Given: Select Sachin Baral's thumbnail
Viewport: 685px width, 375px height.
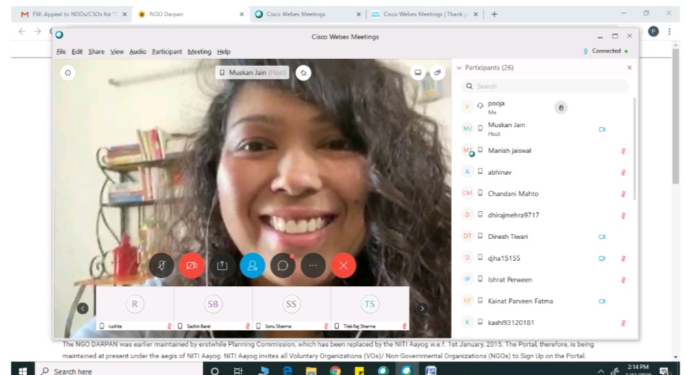Looking at the screenshot, I should [213, 308].
